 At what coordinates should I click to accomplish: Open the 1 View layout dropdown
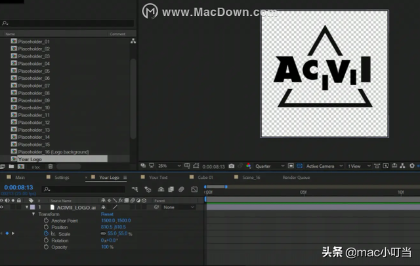[359, 166]
